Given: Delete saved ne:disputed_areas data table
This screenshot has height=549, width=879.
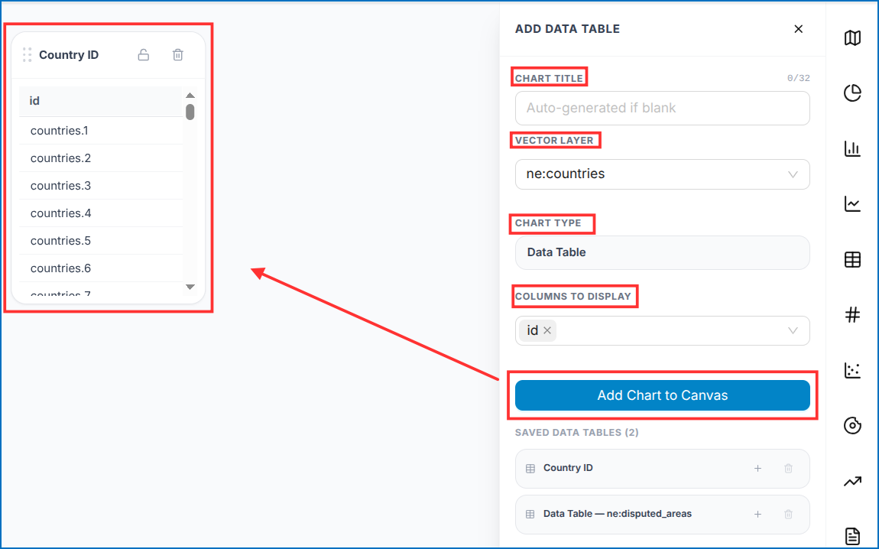Looking at the screenshot, I should (788, 515).
